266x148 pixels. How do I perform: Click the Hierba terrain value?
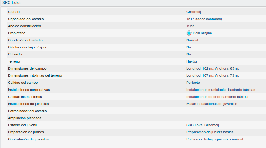[192, 61]
